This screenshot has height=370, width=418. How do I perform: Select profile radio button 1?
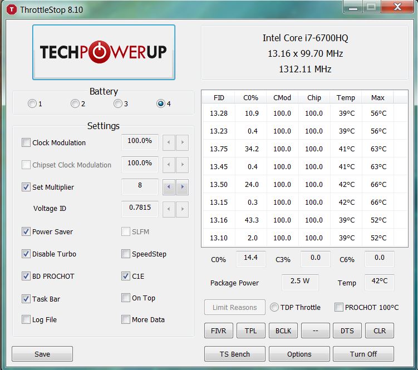pyautogui.click(x=32, y=103)
